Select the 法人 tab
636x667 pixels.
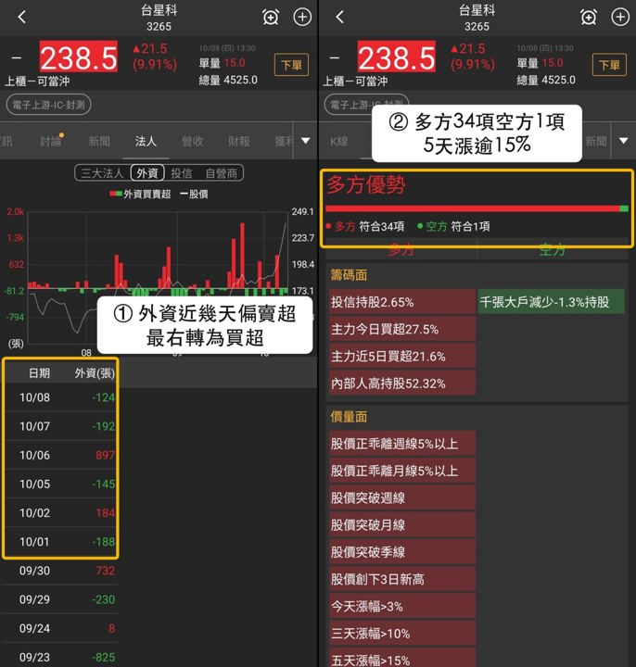pos(146,141)
